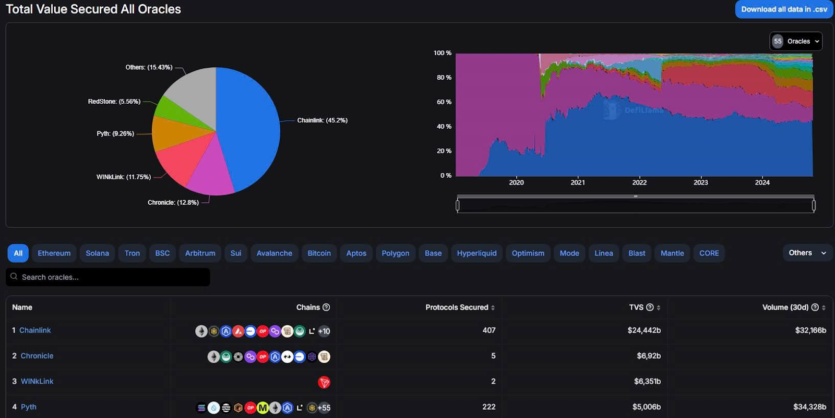Click the BSC chain icon in the Chainlink row
Viewport: 835px width, 418px height.
tap(213, 331)
